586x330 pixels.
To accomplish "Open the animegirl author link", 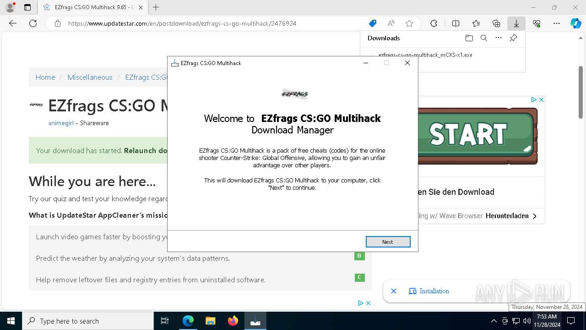I will coord(61,123).
